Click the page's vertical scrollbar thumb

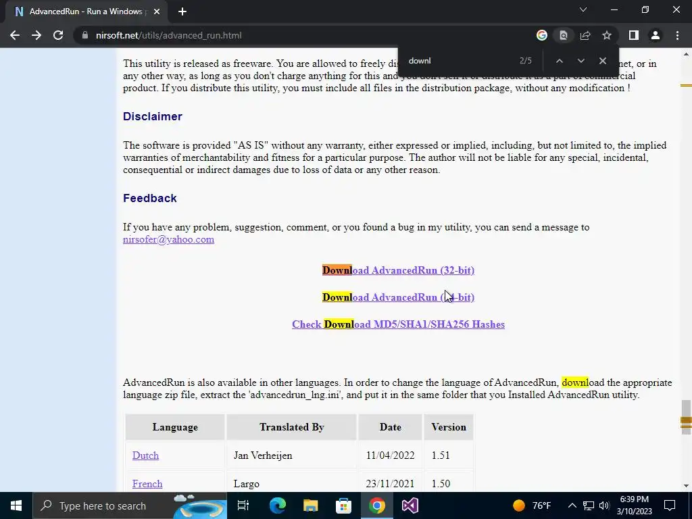(x=686, y=418)
